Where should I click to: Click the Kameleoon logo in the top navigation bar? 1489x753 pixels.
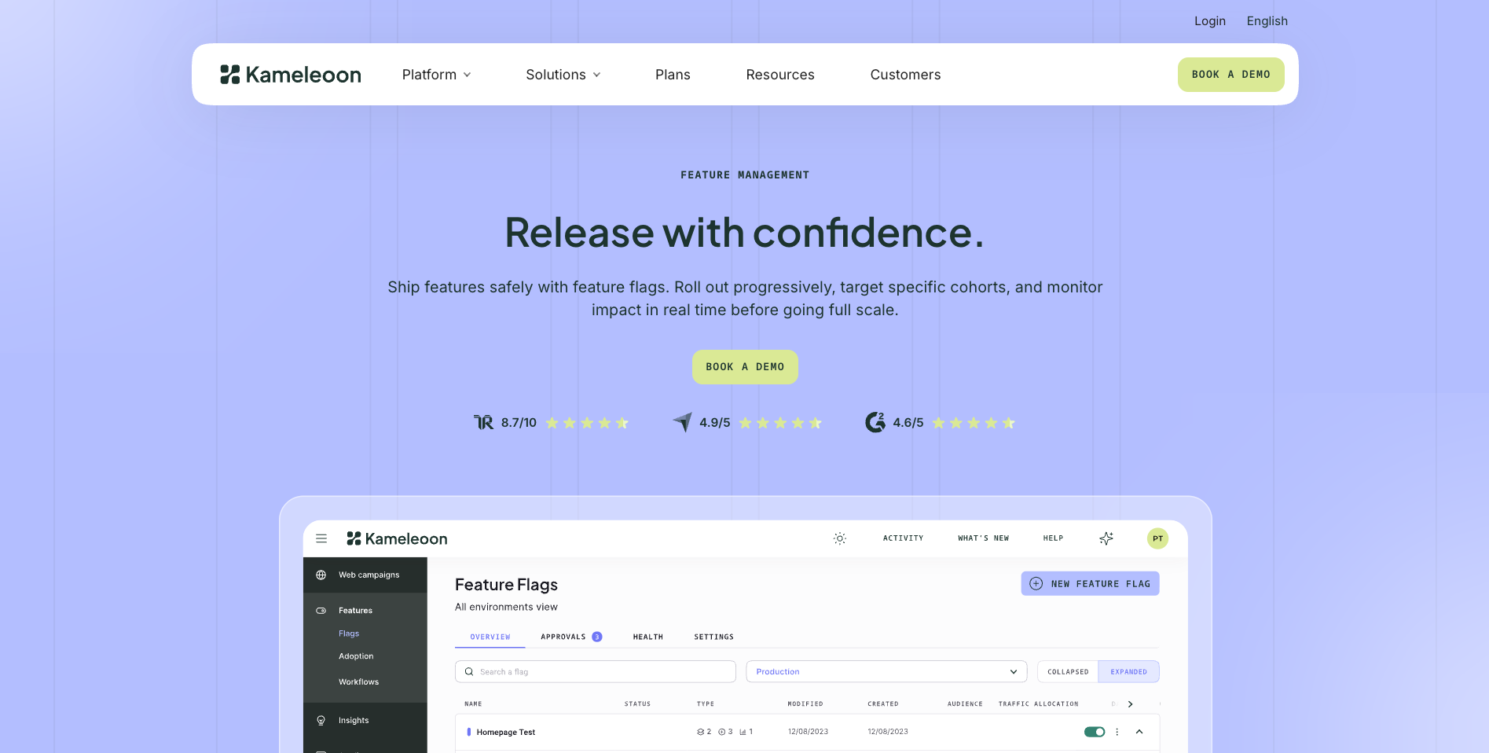(291, 75)
